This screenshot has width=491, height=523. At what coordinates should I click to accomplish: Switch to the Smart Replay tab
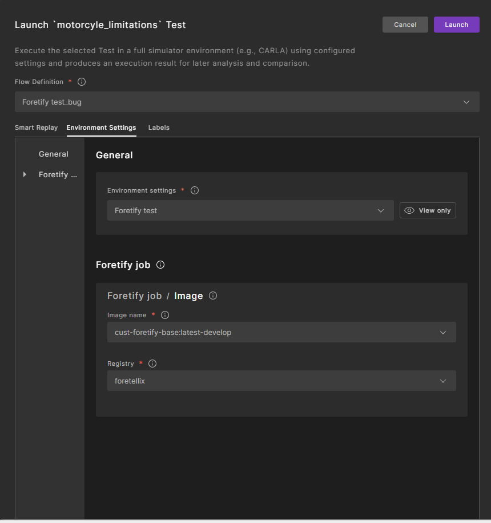(36, 127)
